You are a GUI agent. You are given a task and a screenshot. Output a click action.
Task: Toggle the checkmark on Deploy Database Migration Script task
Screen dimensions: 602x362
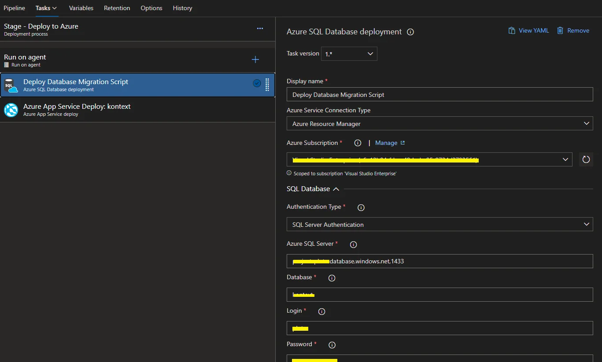click(257, 83)
